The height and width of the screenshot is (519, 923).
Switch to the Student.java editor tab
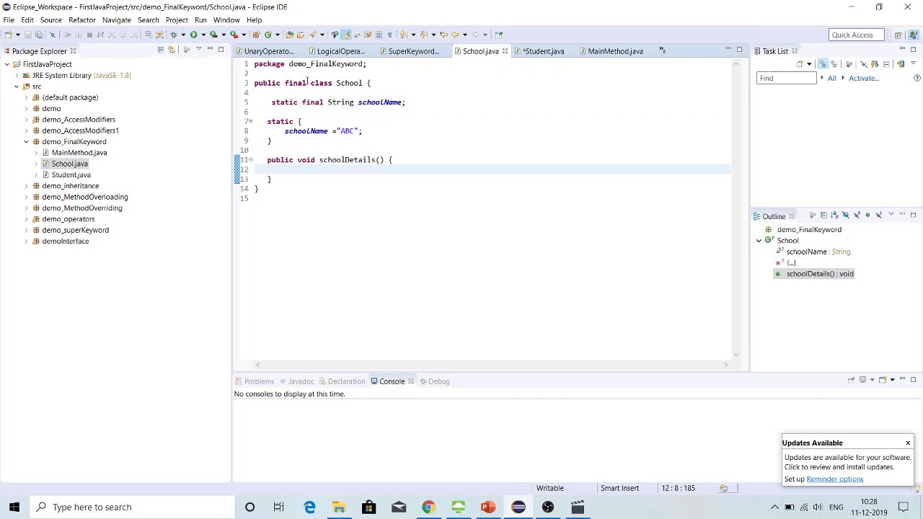[543, 51]
